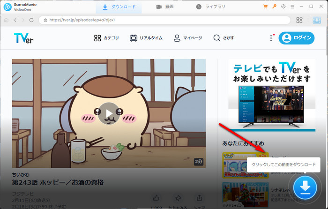Open リアルタイム real-time menu
328x209 pixels.
tap(146, 38)
